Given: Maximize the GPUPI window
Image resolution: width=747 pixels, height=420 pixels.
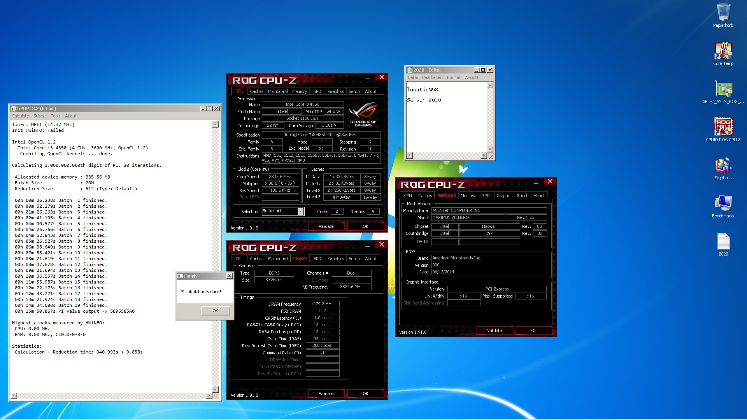Looking at the screenshot, I should (x=210, y=108).
